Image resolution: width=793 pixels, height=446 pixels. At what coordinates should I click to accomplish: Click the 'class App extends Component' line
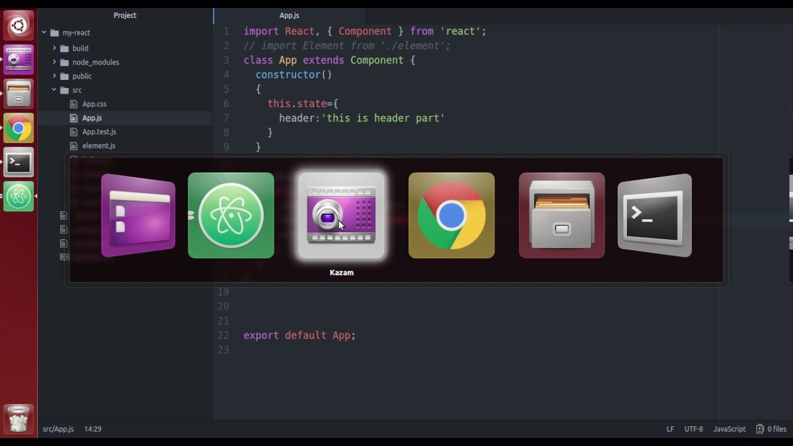click(330, 60)
